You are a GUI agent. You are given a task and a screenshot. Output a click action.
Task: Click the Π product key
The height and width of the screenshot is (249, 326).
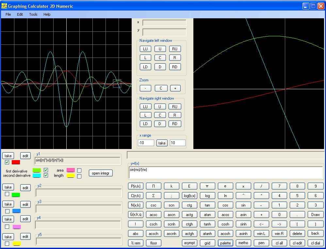click(x=154, y=186)
